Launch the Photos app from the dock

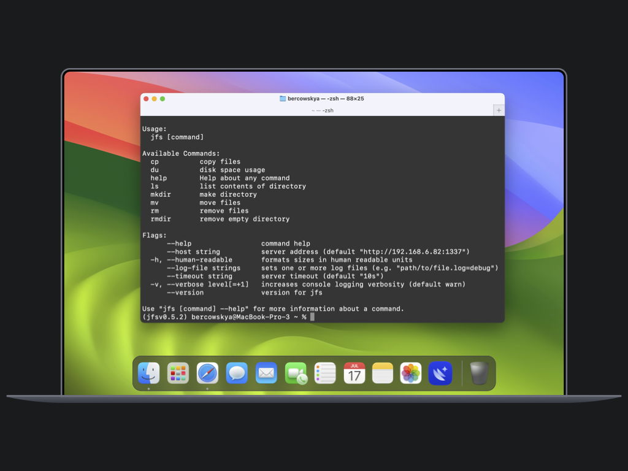tap(411, 373)
